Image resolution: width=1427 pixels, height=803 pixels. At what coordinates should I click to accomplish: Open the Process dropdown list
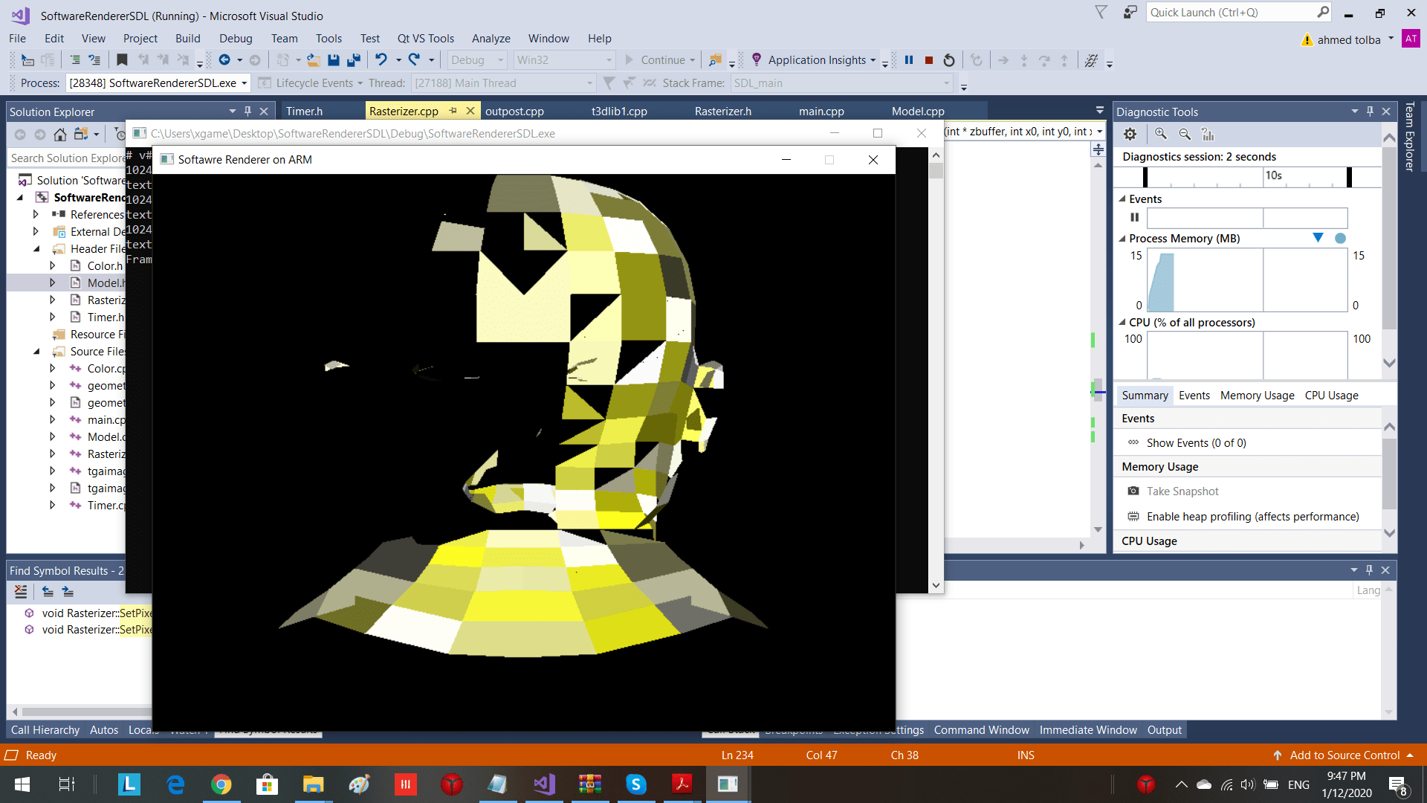[x=244, y=83]
